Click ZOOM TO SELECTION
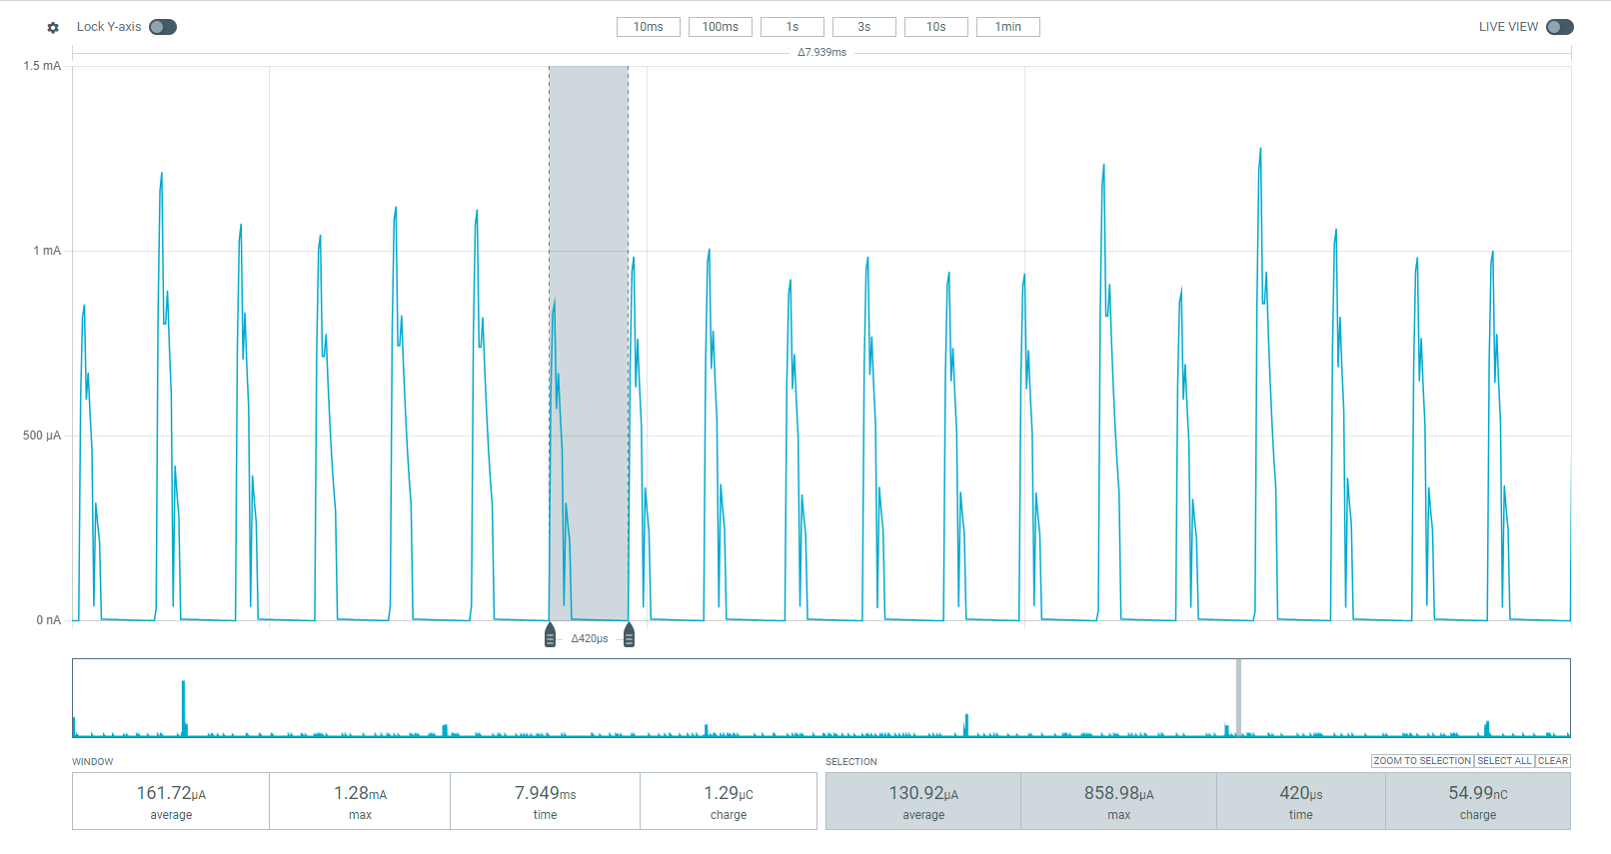This screenshot has height=854, width=1611. (1422, 761)
